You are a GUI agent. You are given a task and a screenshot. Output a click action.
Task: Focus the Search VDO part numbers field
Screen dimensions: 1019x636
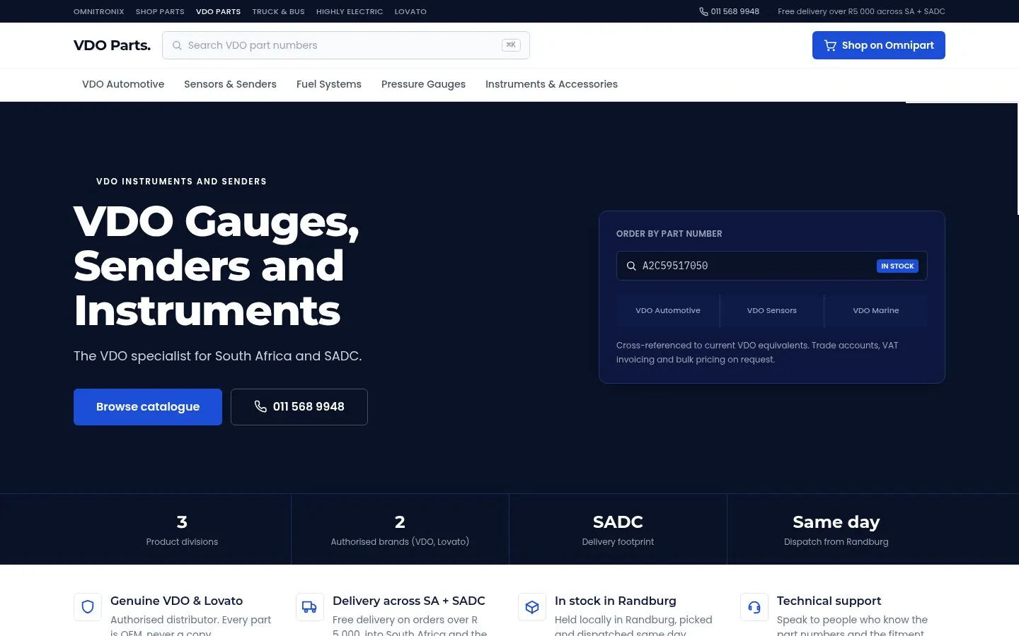point(345,45)
